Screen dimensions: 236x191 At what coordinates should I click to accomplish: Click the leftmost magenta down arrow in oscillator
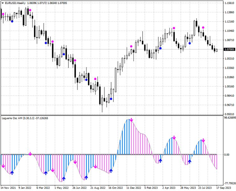(3, 166)
